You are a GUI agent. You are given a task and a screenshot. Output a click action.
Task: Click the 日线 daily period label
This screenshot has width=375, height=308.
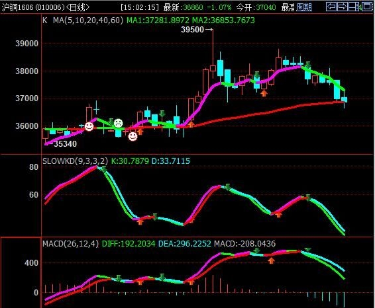click(78, 7)
